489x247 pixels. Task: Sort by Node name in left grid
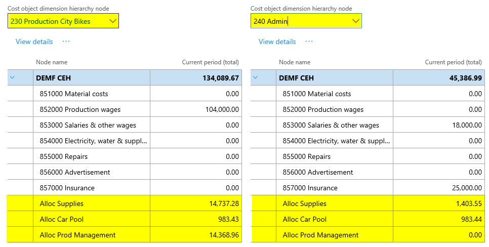(52, 62)
